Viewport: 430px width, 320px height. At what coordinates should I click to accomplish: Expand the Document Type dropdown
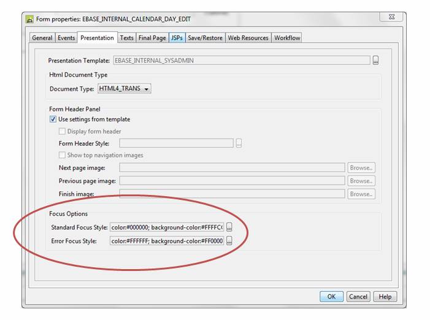click(x=125, y=89)
